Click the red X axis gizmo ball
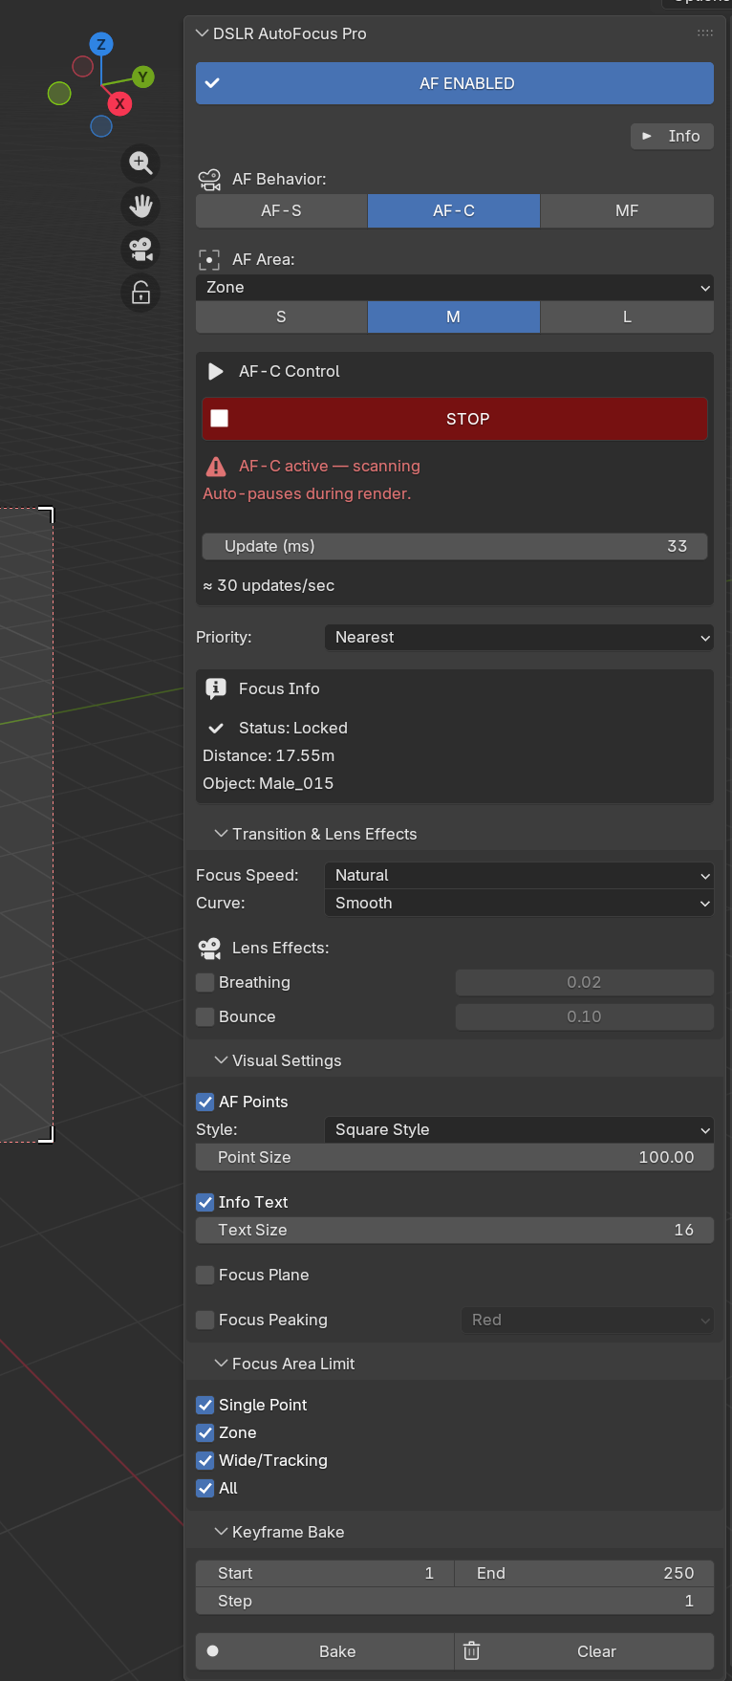732x1681 pixels. [119, 103]
